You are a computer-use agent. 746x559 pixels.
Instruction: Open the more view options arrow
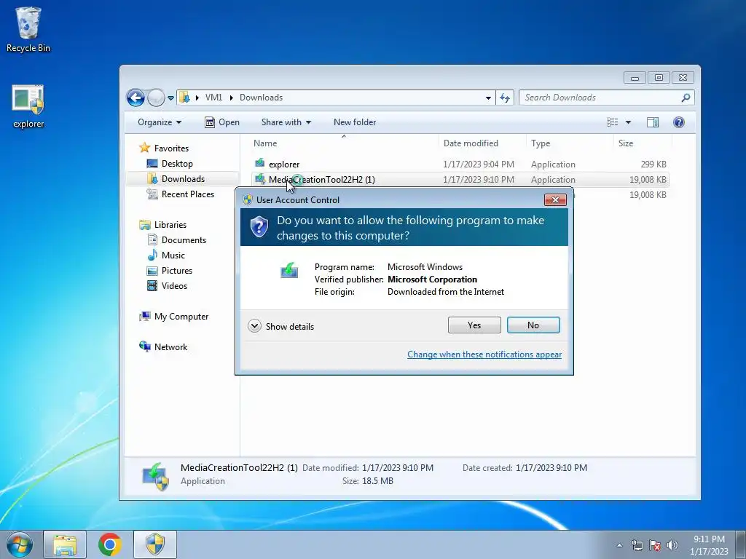[x=628, y=122]
